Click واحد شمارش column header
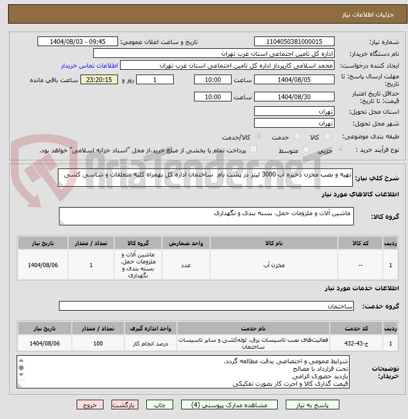This screenshot has width=408, height=419. [x=186, y=243]
